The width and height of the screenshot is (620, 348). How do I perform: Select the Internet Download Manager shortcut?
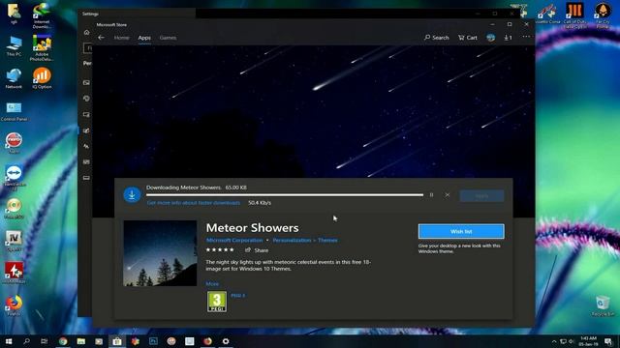click(42, 15)
